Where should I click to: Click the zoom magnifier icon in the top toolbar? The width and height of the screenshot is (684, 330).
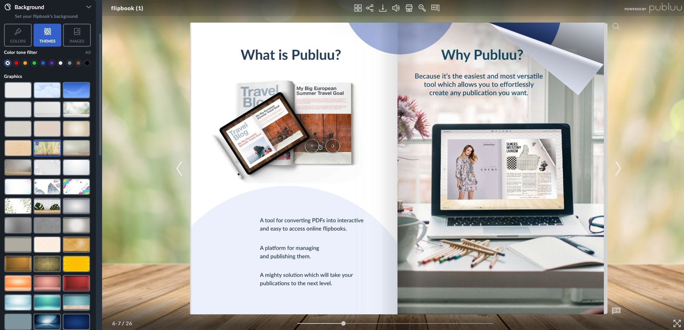(x=422, y=8)
